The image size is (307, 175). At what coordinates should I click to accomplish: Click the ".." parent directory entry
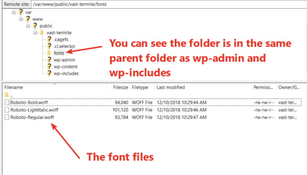click(x=11, y=96)
